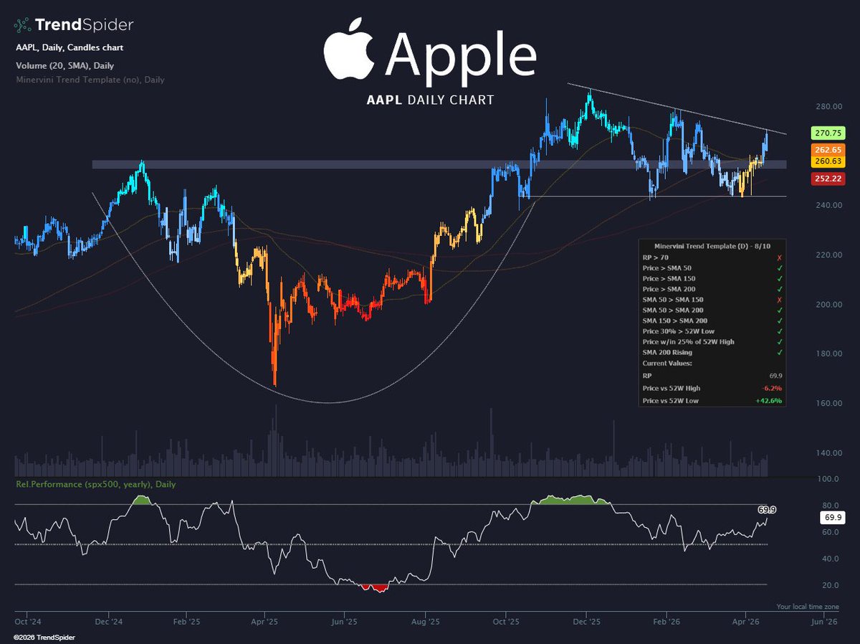Open Rel.Performance (spx500, yearly) label

coord(95,484)
